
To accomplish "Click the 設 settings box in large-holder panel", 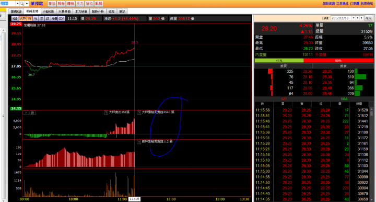I will pos(33,113).
